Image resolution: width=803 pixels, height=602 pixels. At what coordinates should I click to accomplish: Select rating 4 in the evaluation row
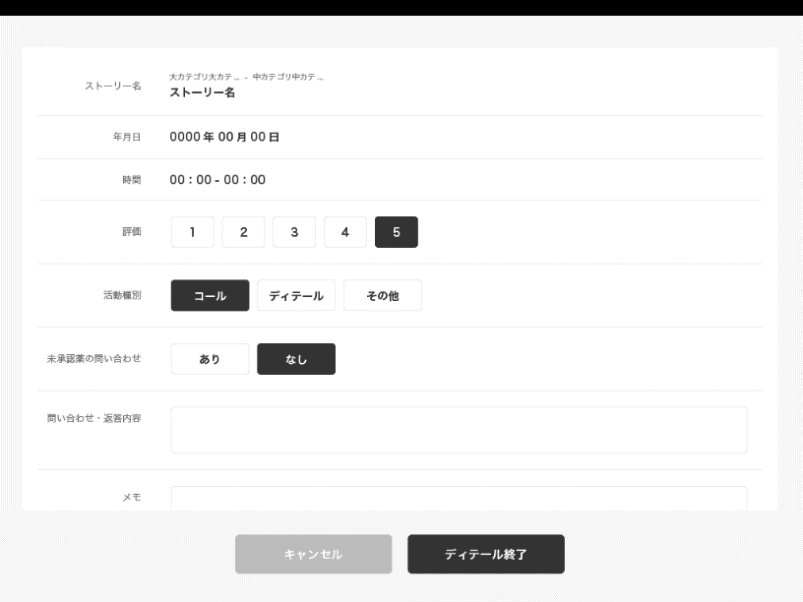[345, 231]
